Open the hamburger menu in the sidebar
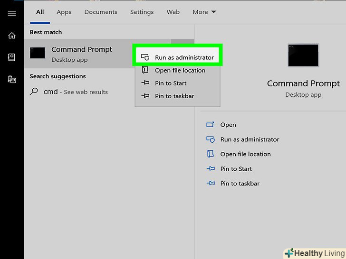This screenshot has height=259, width=346. click(12, 13)
